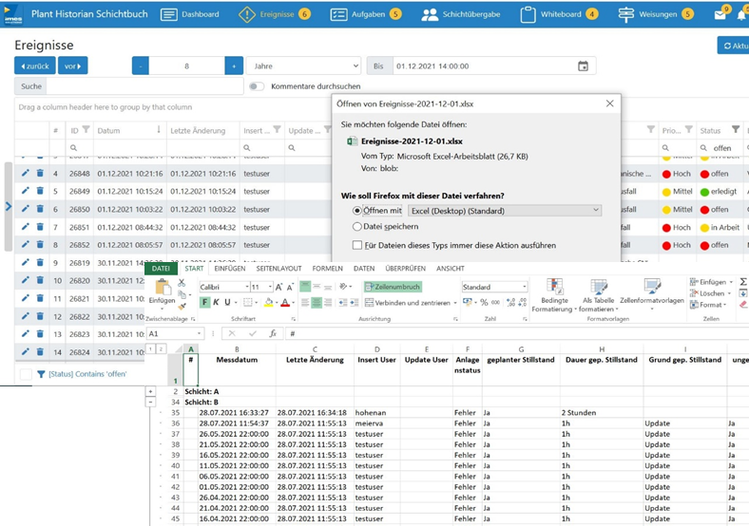
Task: Open filter on Insert user column
Action: (x=277, y=129)
